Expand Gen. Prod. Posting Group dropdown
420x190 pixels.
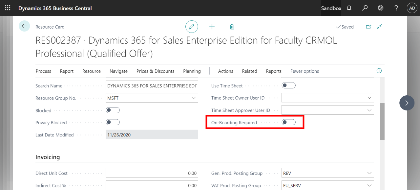coord(369,173)
